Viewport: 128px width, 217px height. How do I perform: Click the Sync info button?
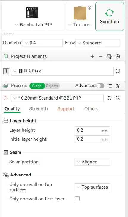(x=110, y=16)
